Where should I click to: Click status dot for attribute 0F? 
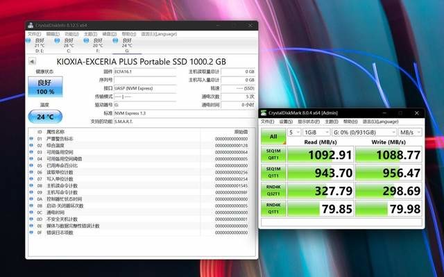[31, 233]
